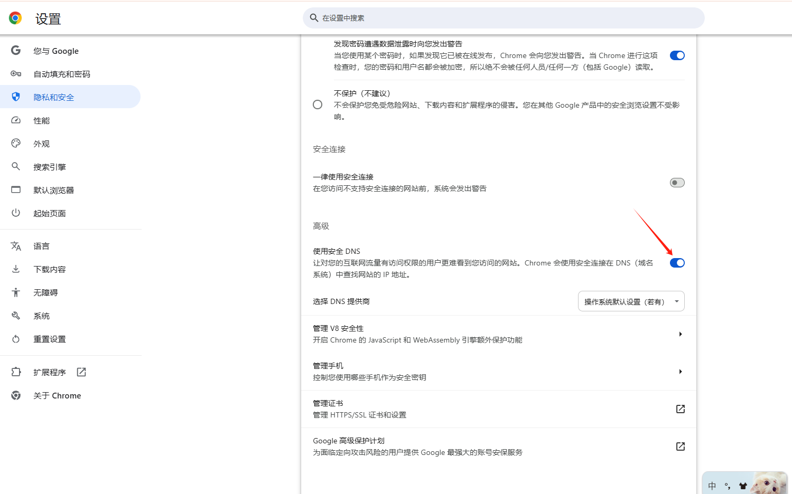
Task: Expand 管理手机 arrow
Action: 681,372
